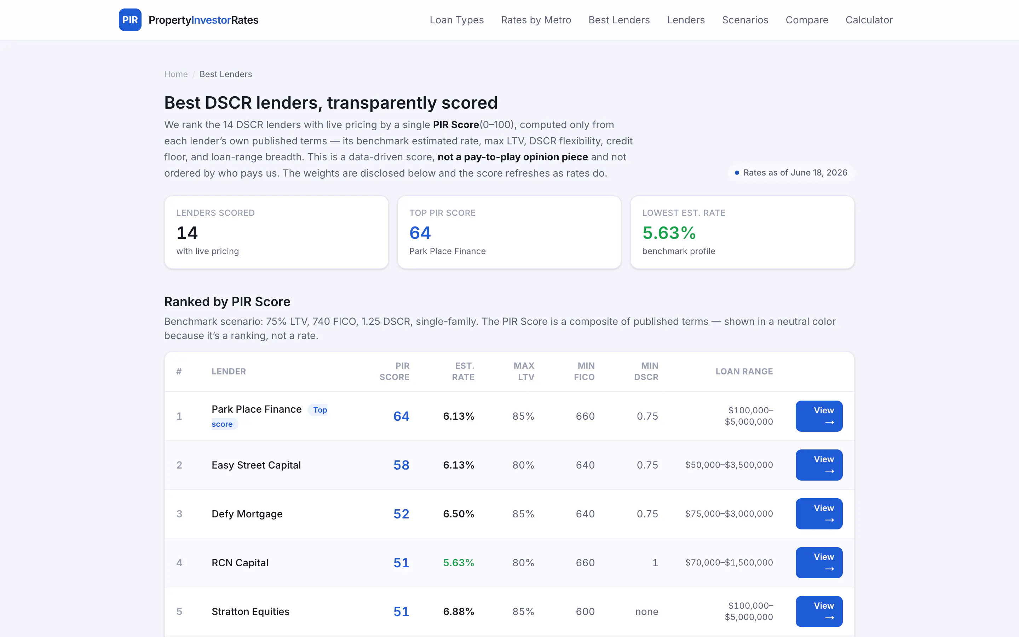Click the PIR SCORE column header
The width and height of the screenshot is (1019, 637).
click(394, 371)
